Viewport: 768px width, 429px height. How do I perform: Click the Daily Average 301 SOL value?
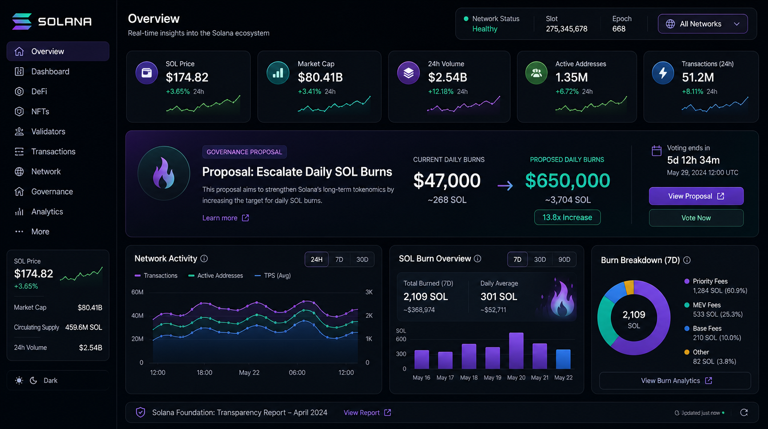click(x=499, y=297)
